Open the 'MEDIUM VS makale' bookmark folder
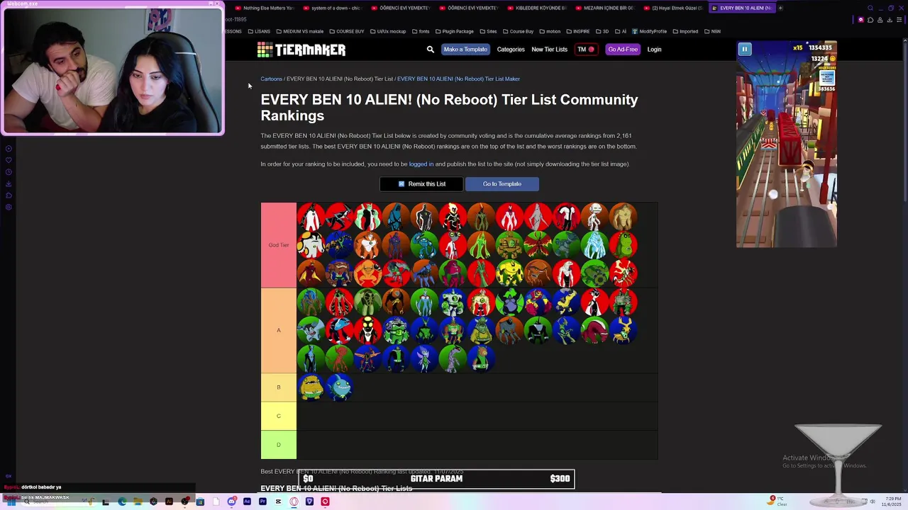This screenshot has height=510, width=908. (x=299, y=31)
